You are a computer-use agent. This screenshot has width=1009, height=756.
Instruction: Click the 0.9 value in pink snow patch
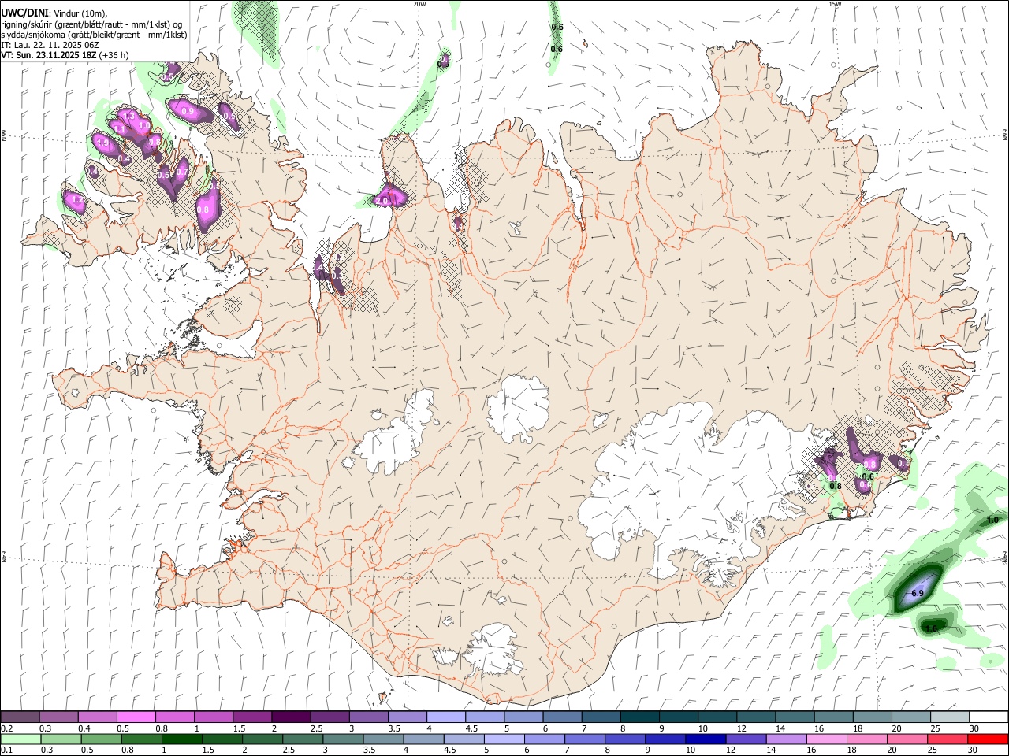click(x=188, y=112)
